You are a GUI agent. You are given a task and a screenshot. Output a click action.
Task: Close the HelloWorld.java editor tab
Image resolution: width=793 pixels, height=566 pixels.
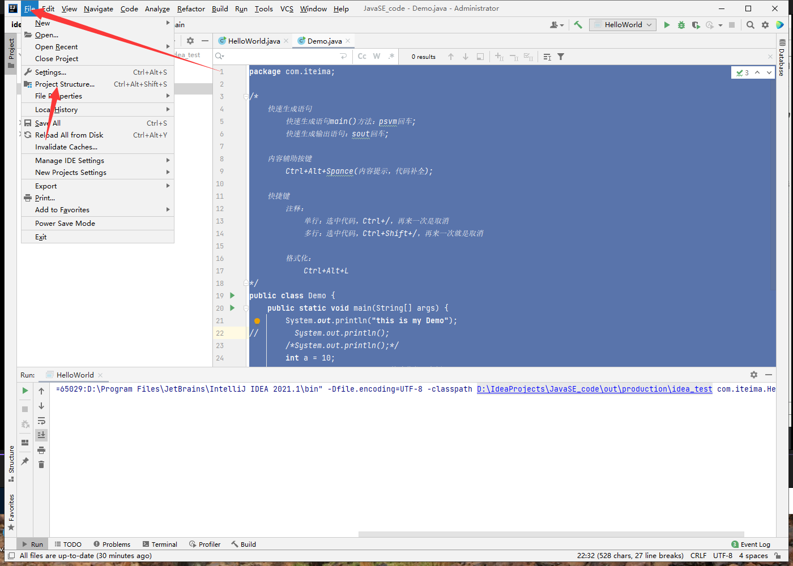click(286, 41)
